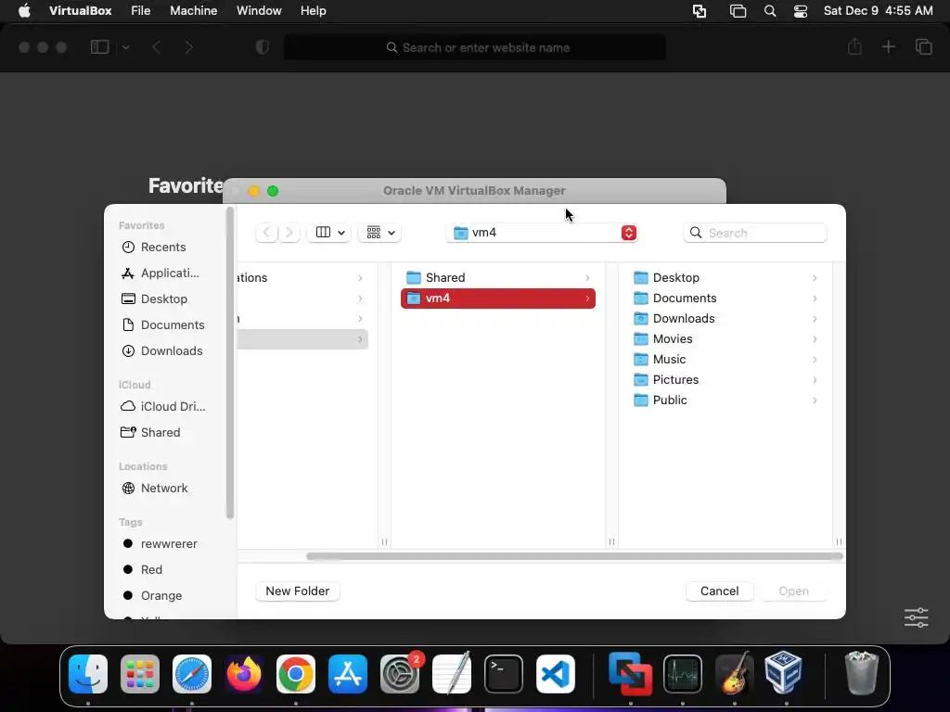Select Applications in the sidebar

pyautogui.click(x=170, y=273)
